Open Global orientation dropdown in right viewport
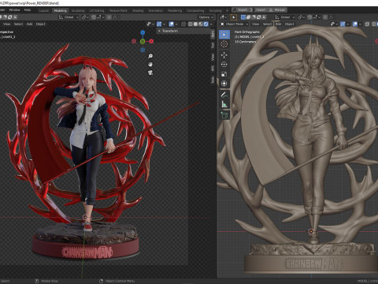Viewport: 378px width, 284px height. tap(285, 17)
